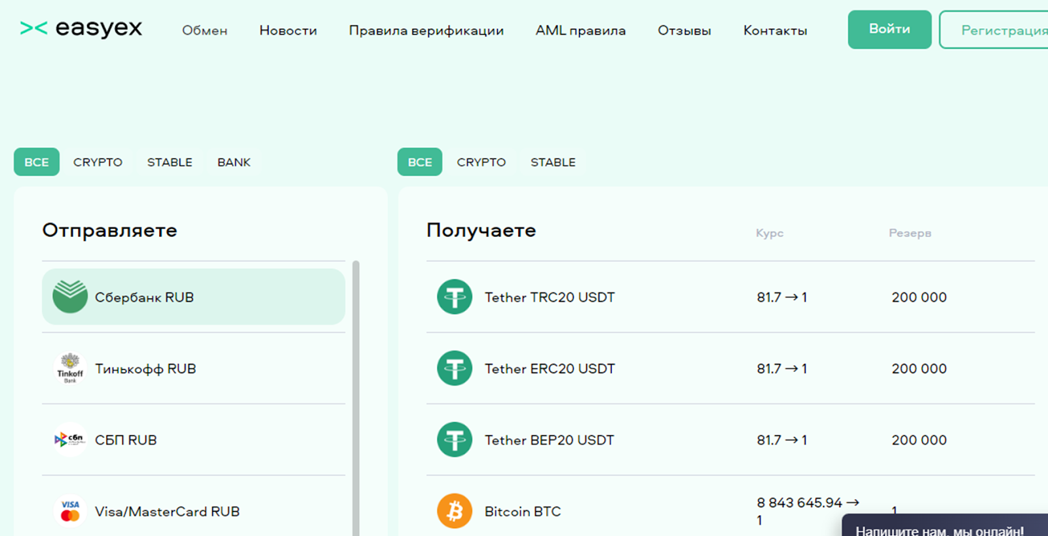Click the easyex logo
Screen dimensions: 1048x536
click(81, 28)
